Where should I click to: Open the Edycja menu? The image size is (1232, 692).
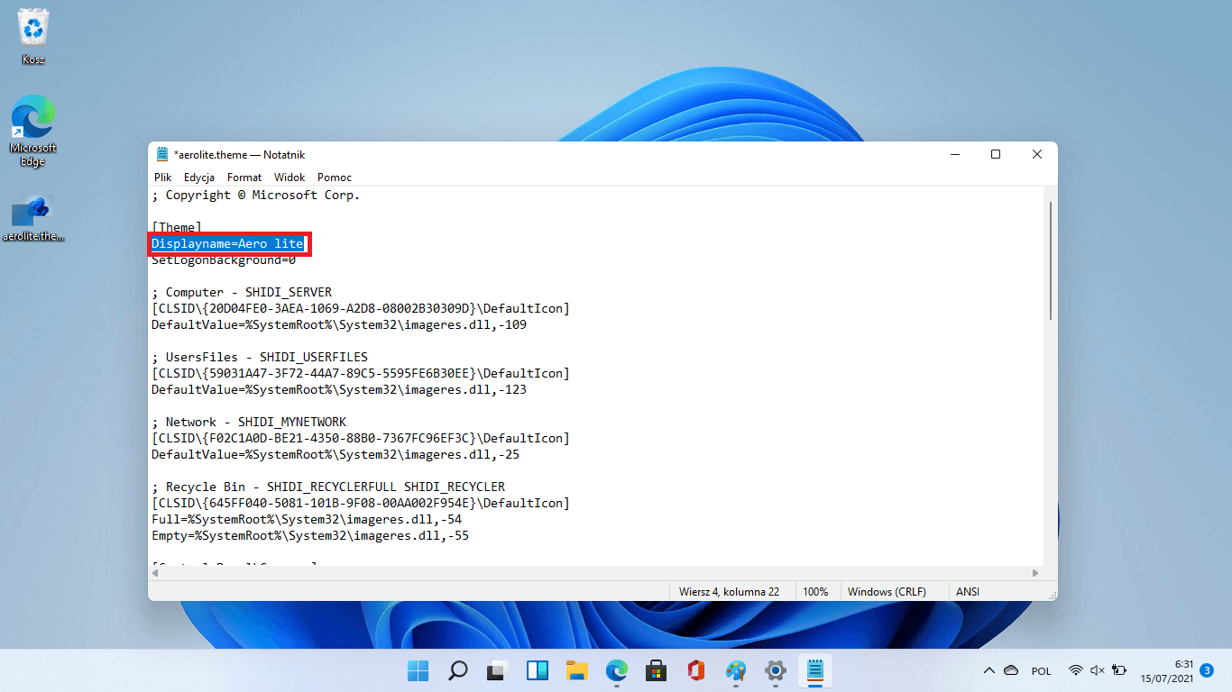tap(199, 178)
